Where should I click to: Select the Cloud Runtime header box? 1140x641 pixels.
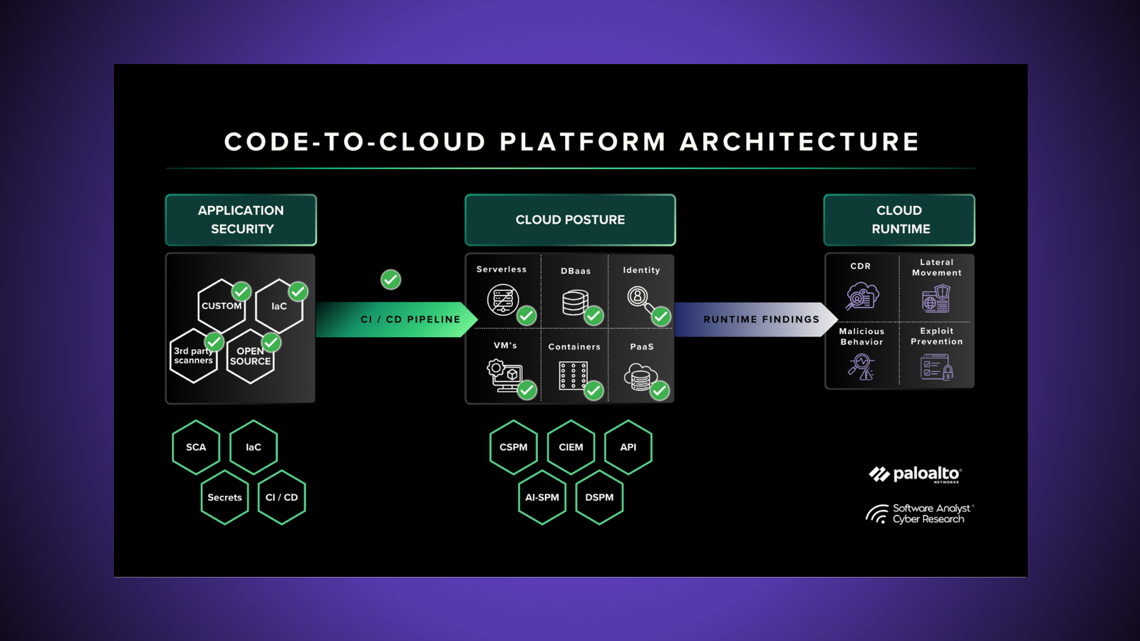[x=899, y=220]
